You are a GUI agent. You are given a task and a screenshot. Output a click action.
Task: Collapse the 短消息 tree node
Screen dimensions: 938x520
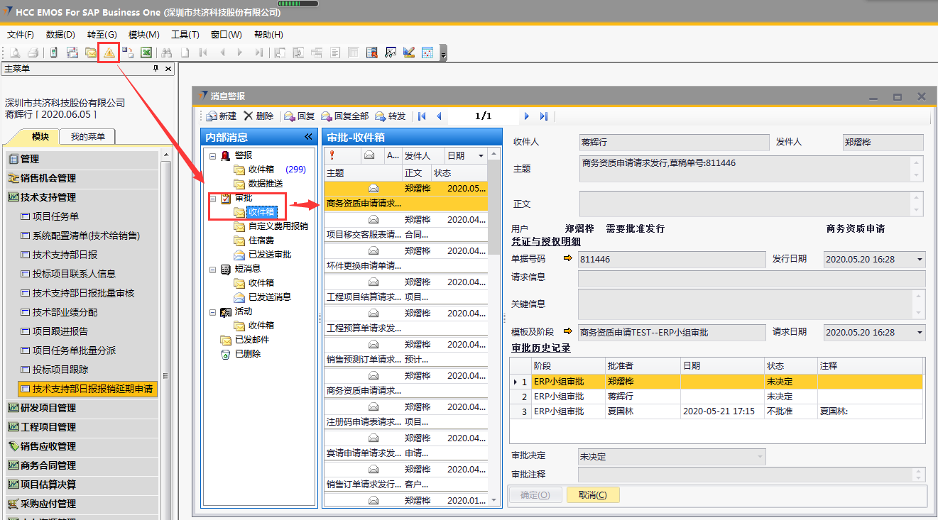click(x=213, y=269)
